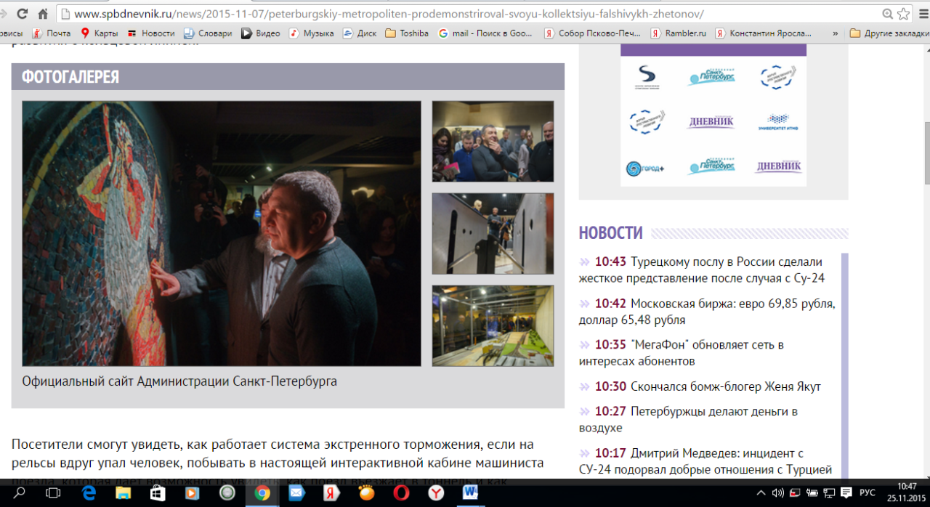The image size is (930, 507).
Task: Select the thumbnail of the model railway exhibit
Action: (x=493, y=325)
